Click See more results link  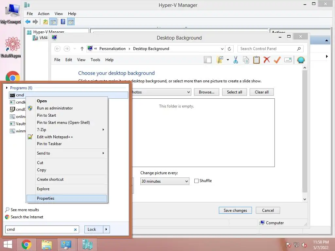click(25, 209)
